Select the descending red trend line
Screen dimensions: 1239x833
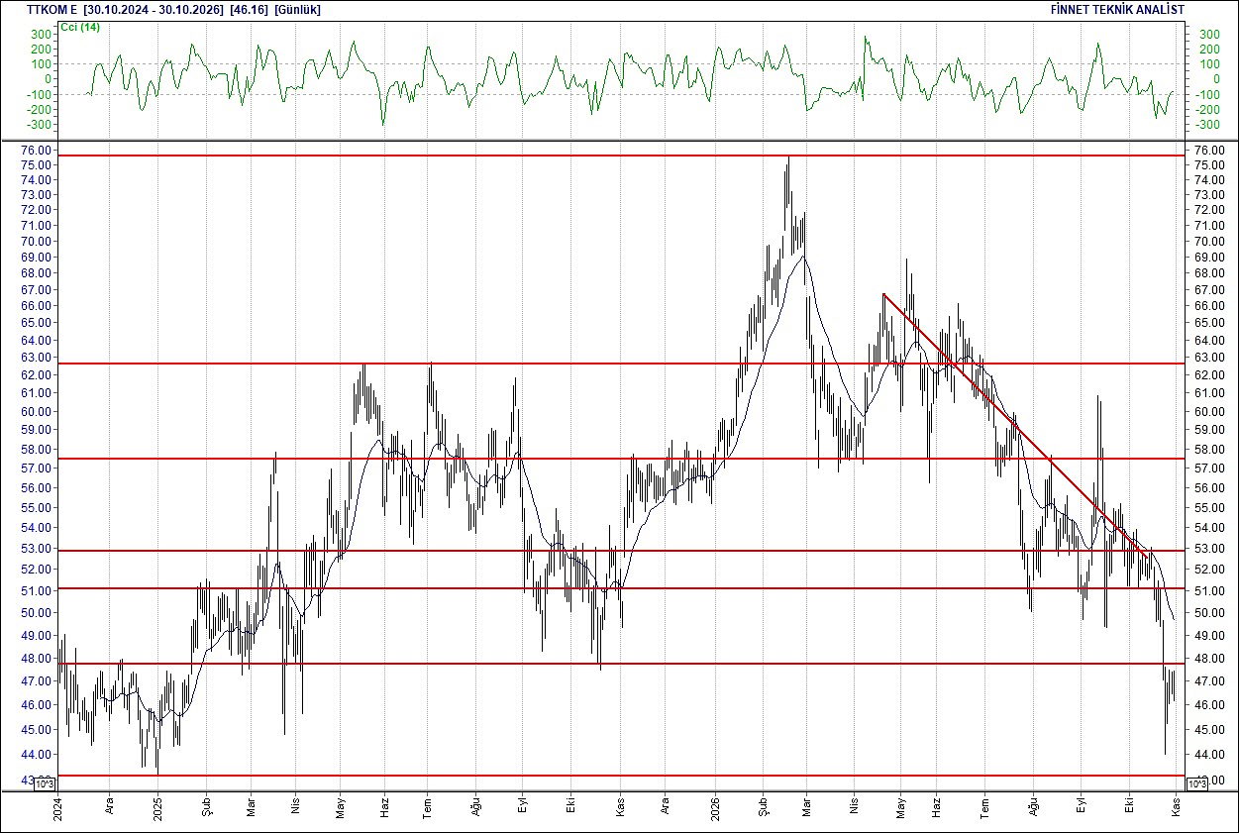(x=1015, y=426)
